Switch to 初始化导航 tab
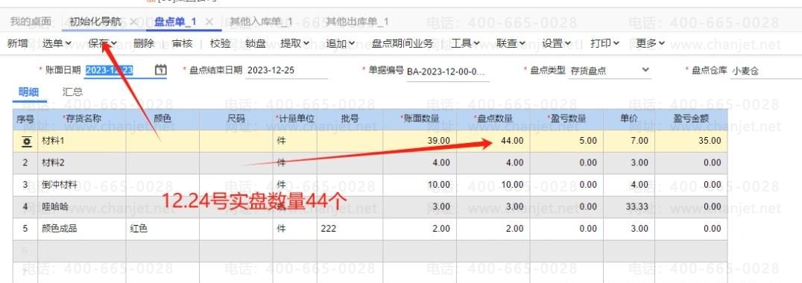802x283 pixels. click(95, 22)
